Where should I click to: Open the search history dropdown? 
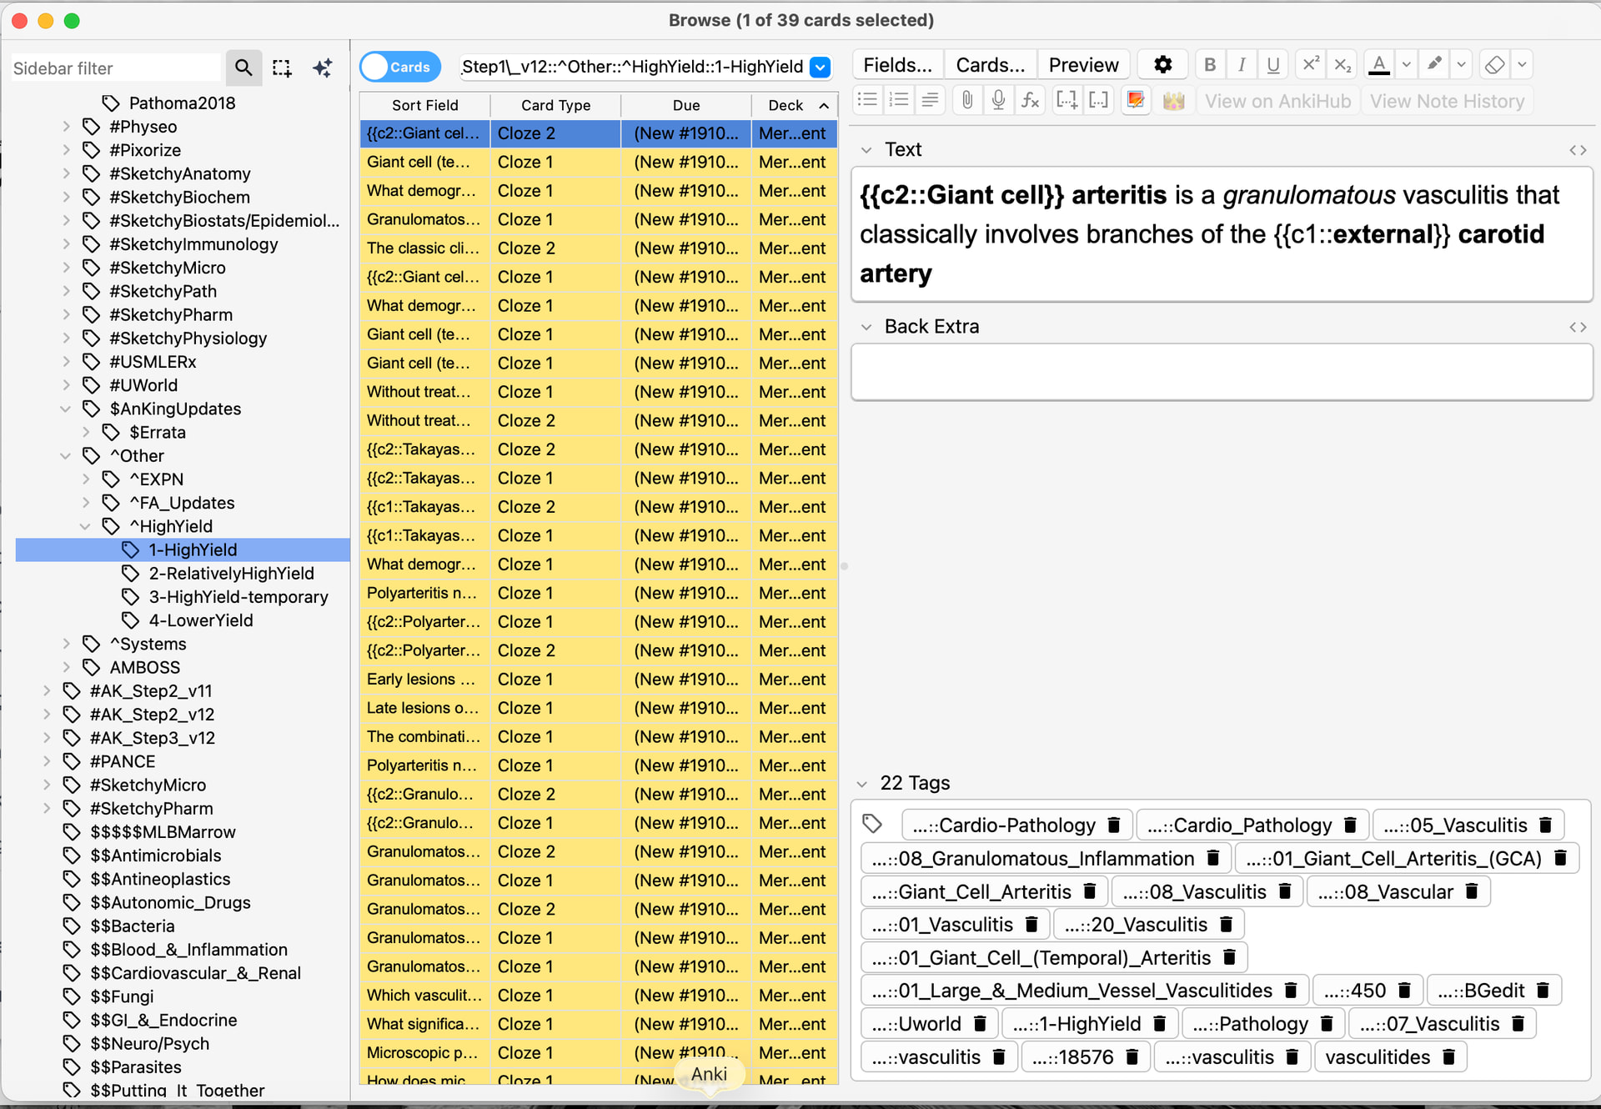pyautogui.click(x=821, y=67)
